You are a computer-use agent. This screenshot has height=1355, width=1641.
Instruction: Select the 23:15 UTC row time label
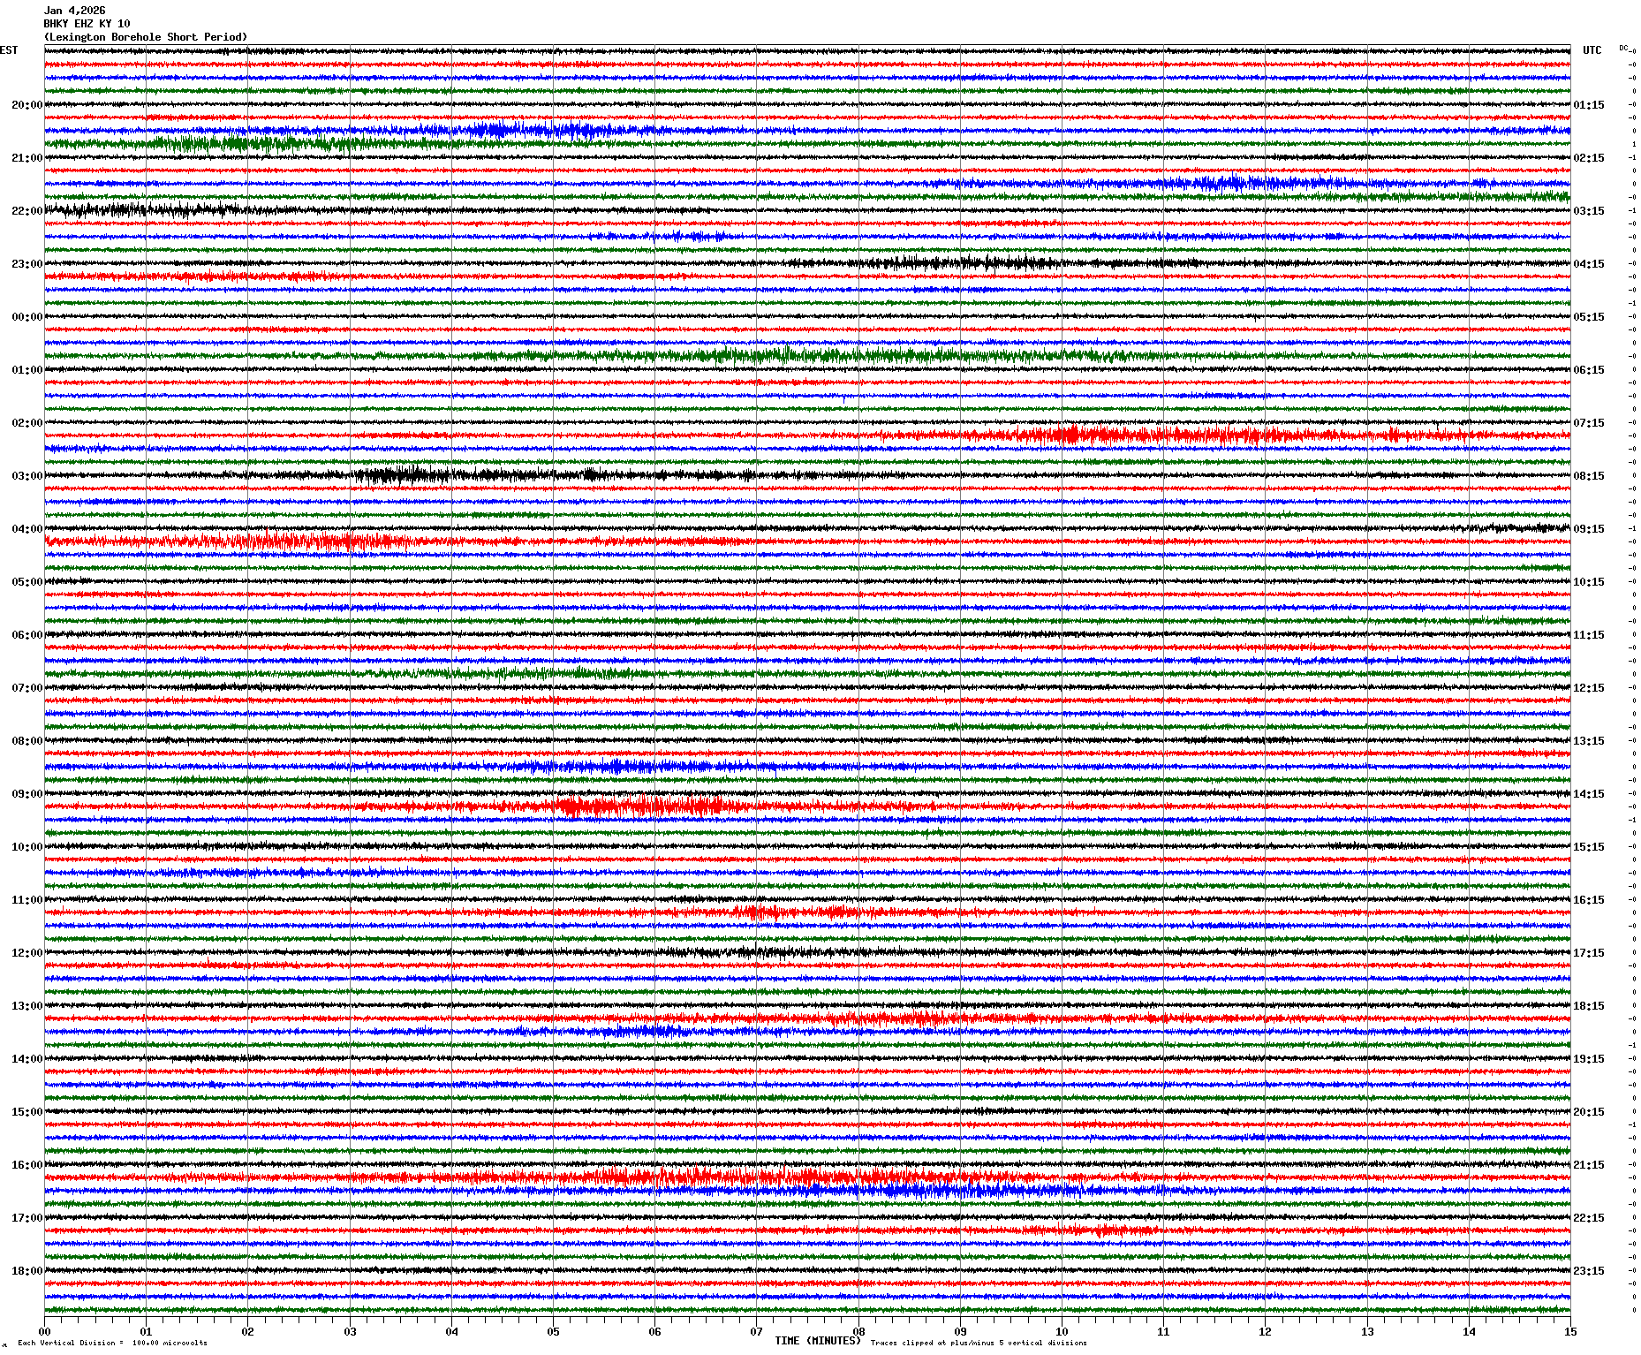(1589, 1271)
